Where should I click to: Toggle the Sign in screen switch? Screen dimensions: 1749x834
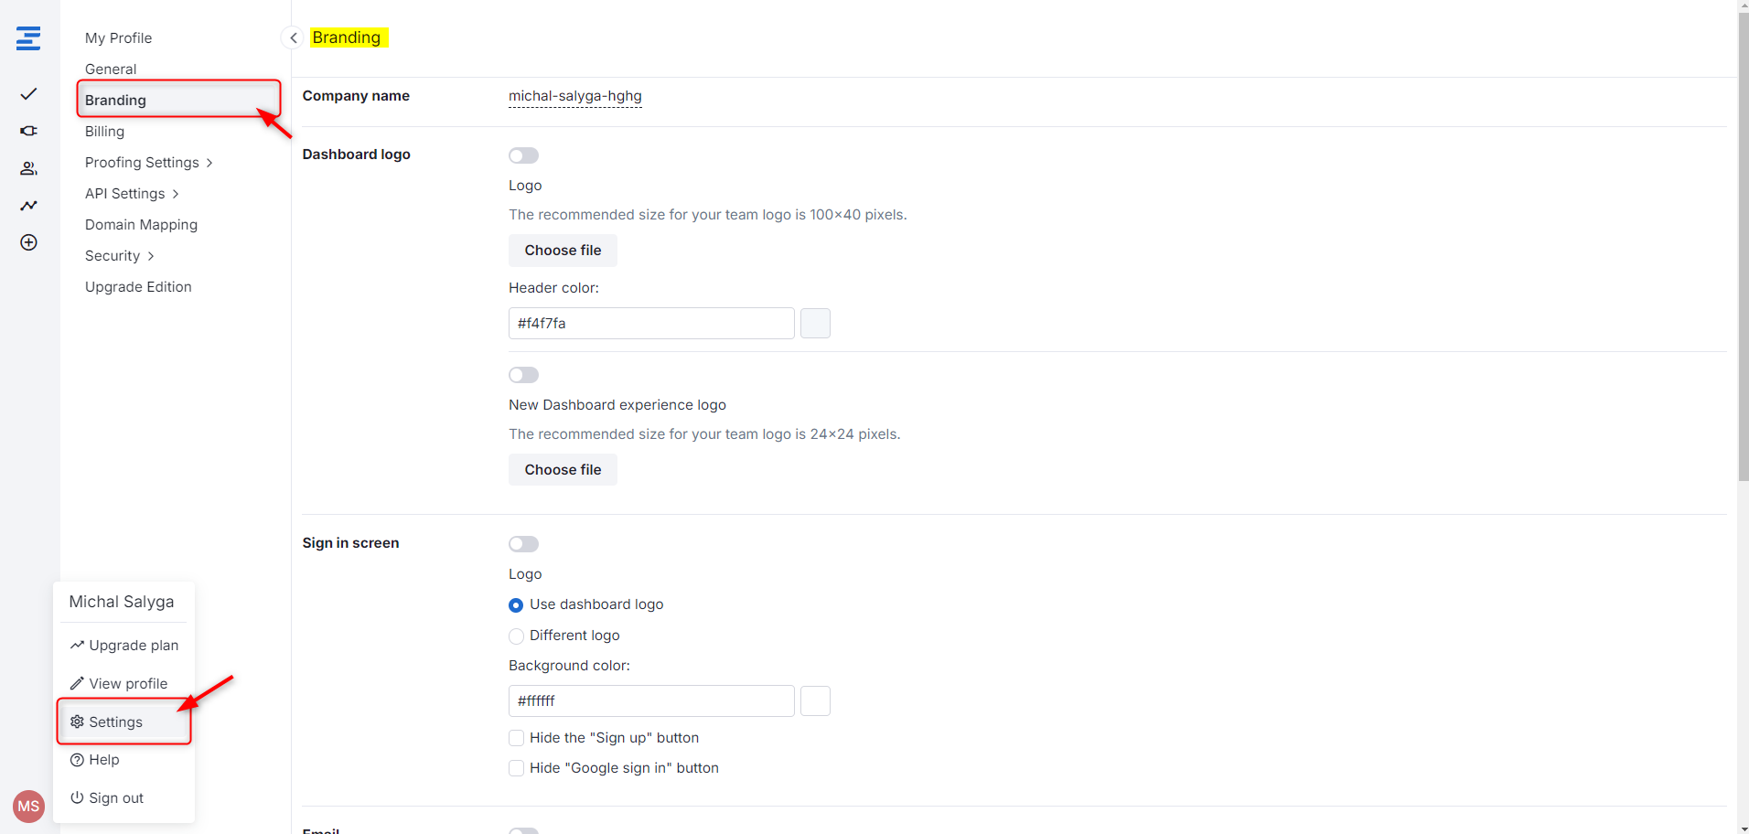[x=524, y=544]
